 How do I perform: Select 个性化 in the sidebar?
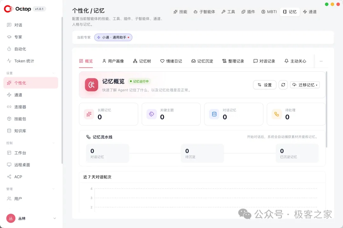point(30,83)
